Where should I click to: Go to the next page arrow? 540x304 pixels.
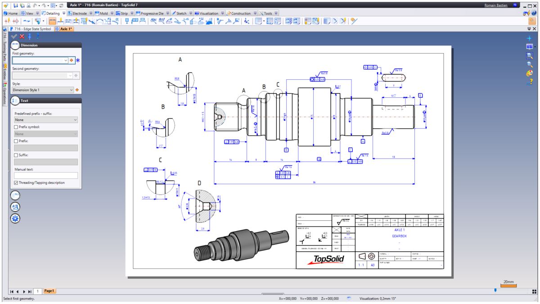24,291
